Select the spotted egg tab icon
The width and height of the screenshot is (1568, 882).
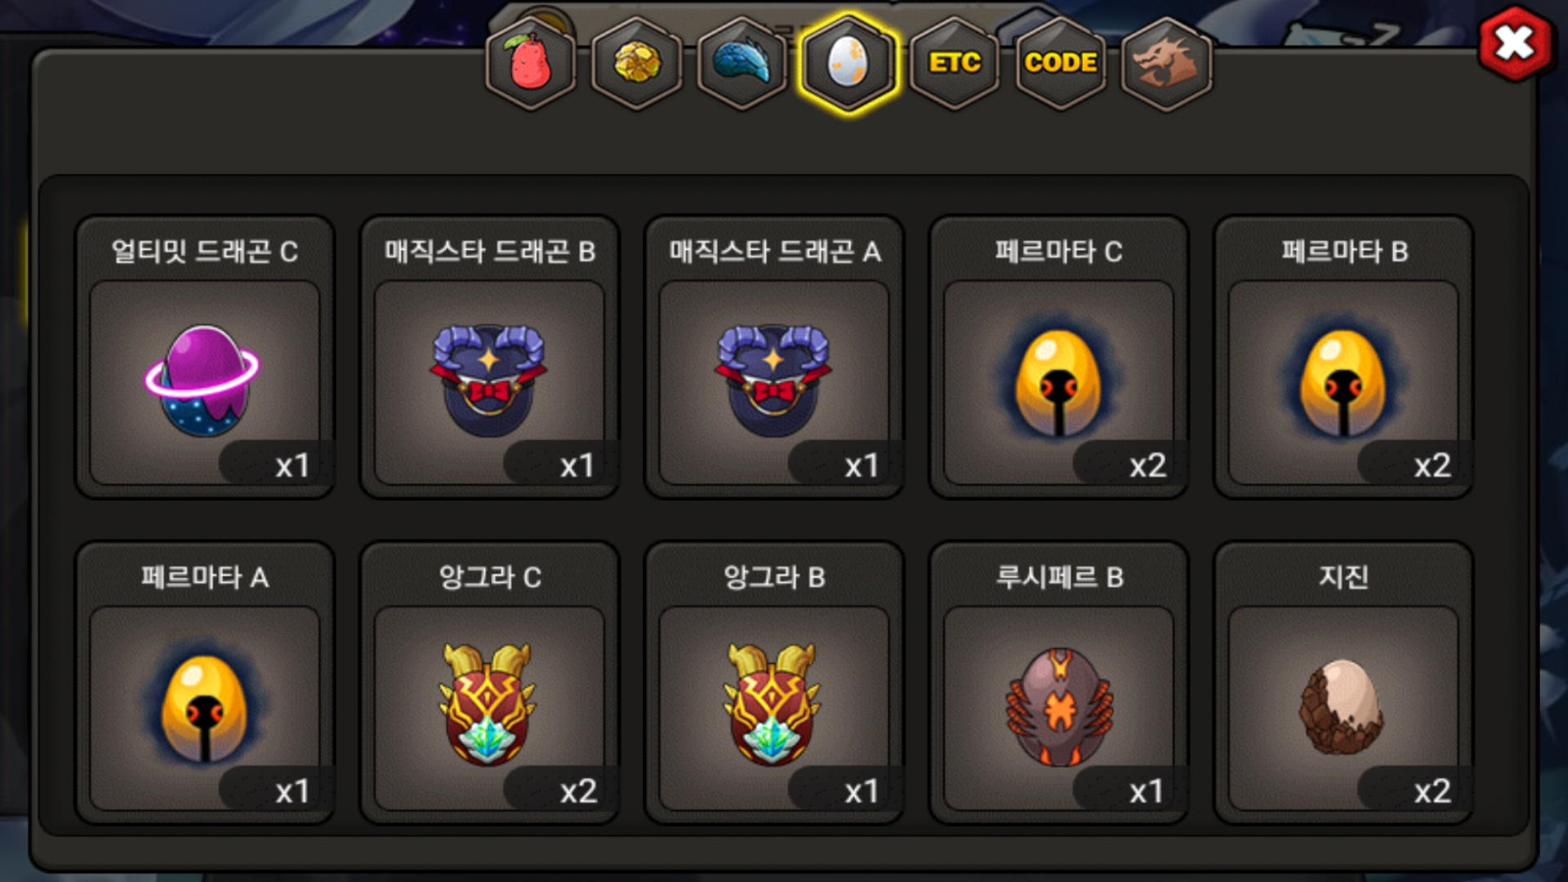pos(849,63)
